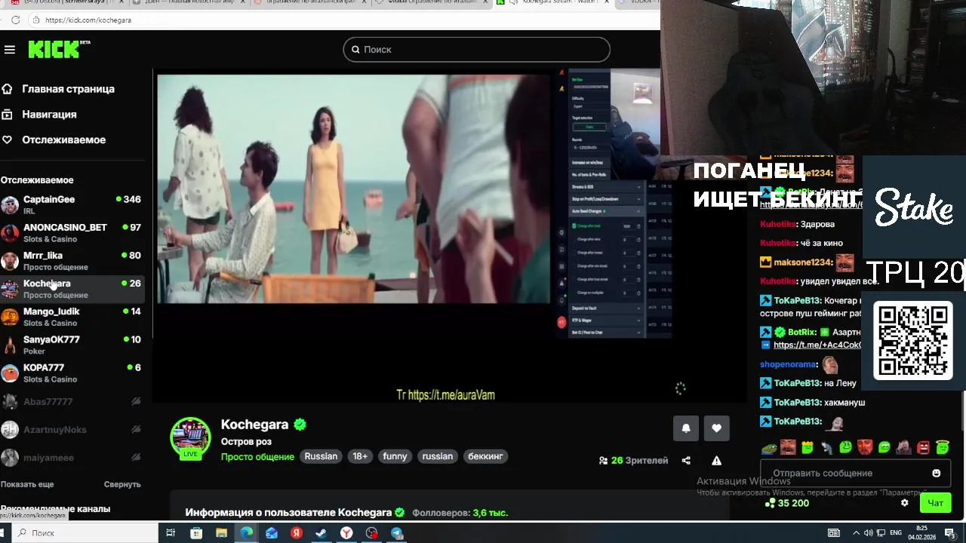The image size is (966, 543).
Task: Click the share icon next to viewers
Action: 686,461
